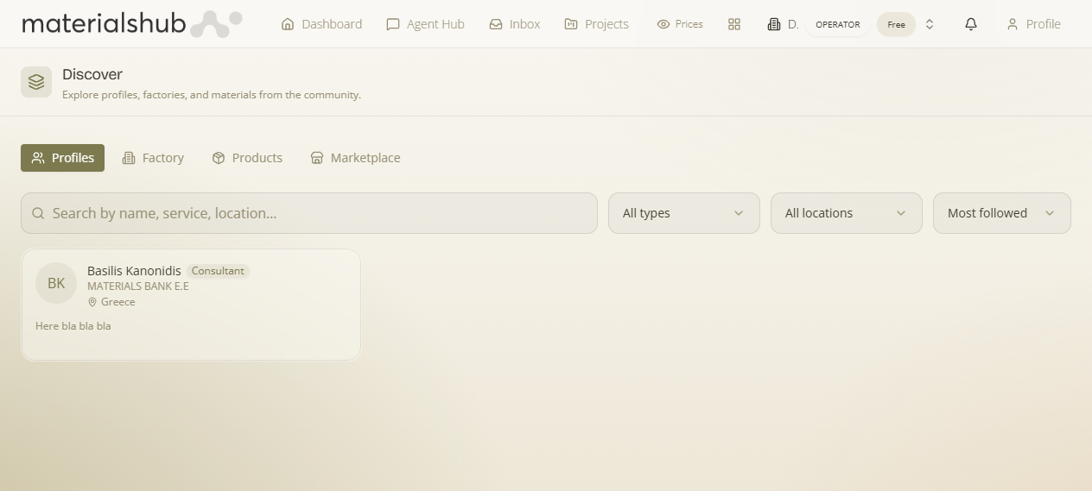Screen dimensions: 1092x491
Task: Click the "Here bla bla bla" description
Action: coord(73,326)
